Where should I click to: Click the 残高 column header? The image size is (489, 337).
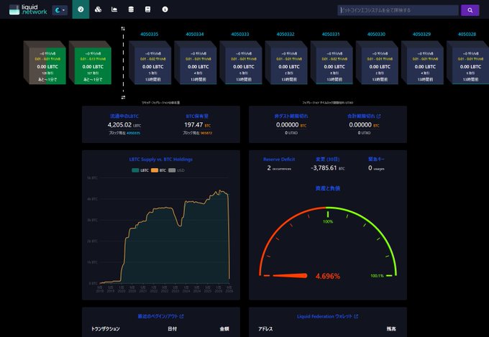pos(391,329)
